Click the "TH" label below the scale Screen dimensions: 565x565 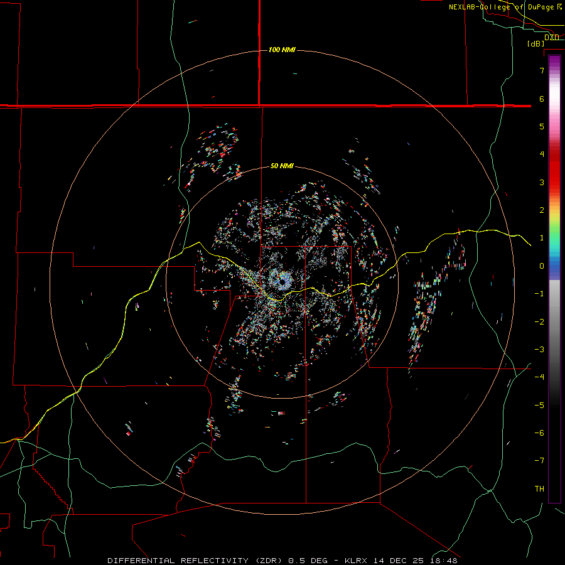point(539,489)
